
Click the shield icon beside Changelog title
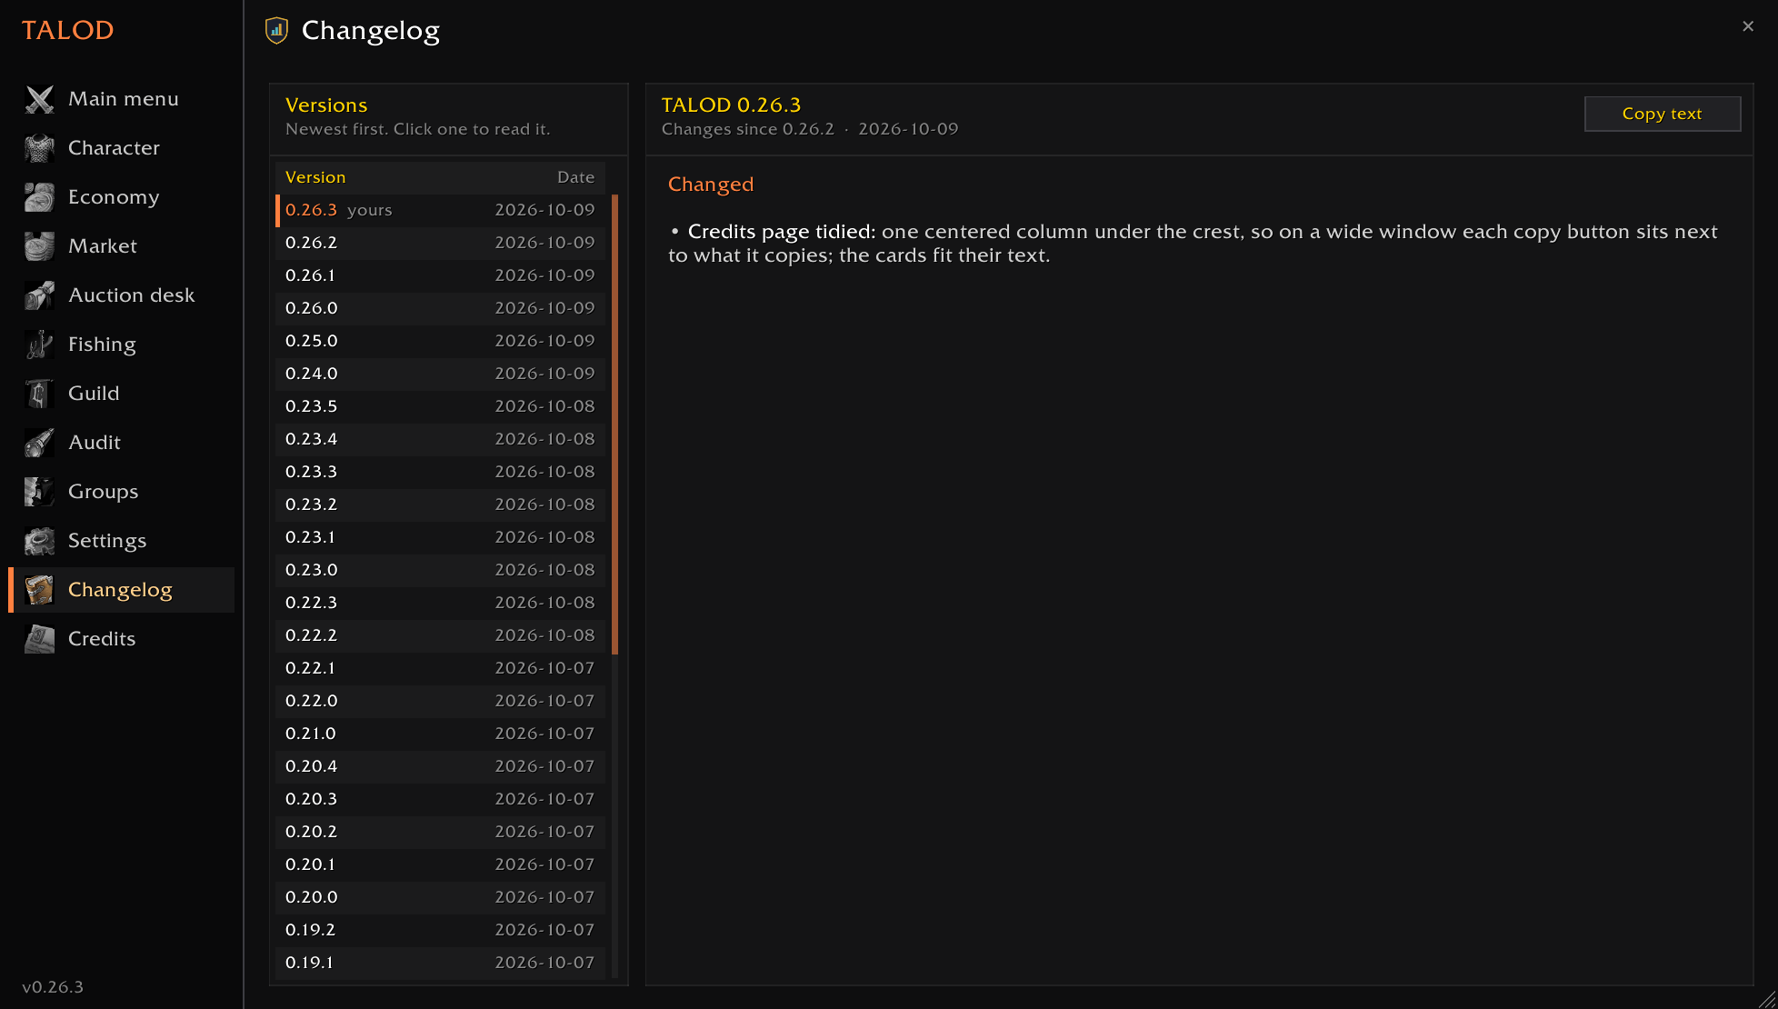[x=276, y=31]
